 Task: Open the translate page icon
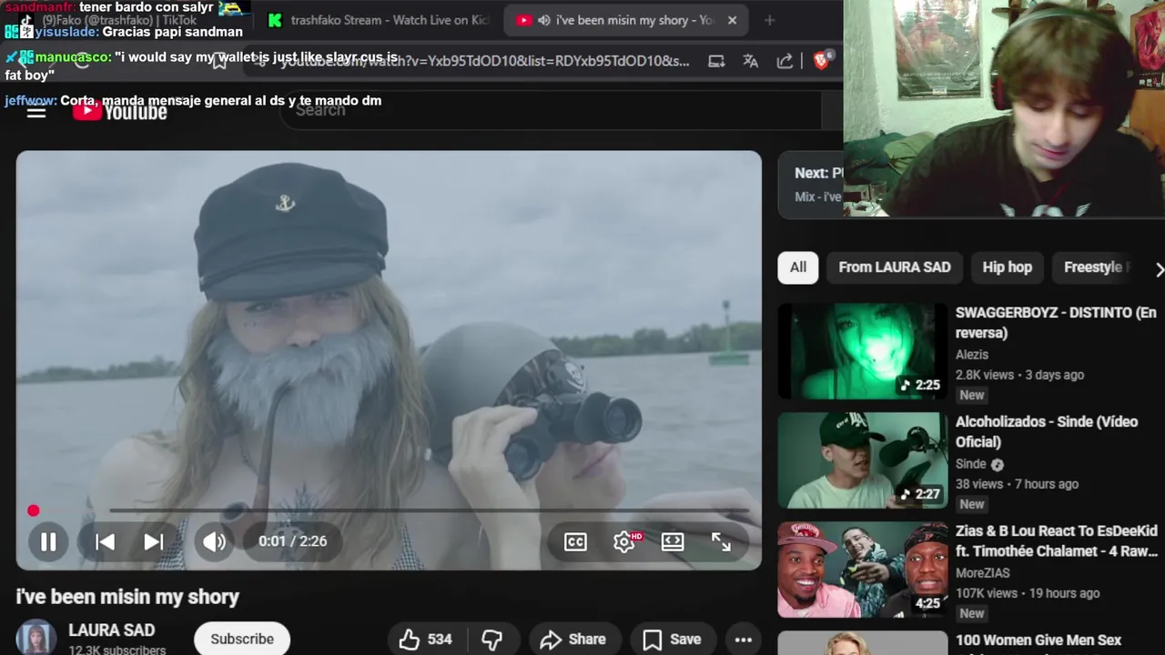[751, 61]
